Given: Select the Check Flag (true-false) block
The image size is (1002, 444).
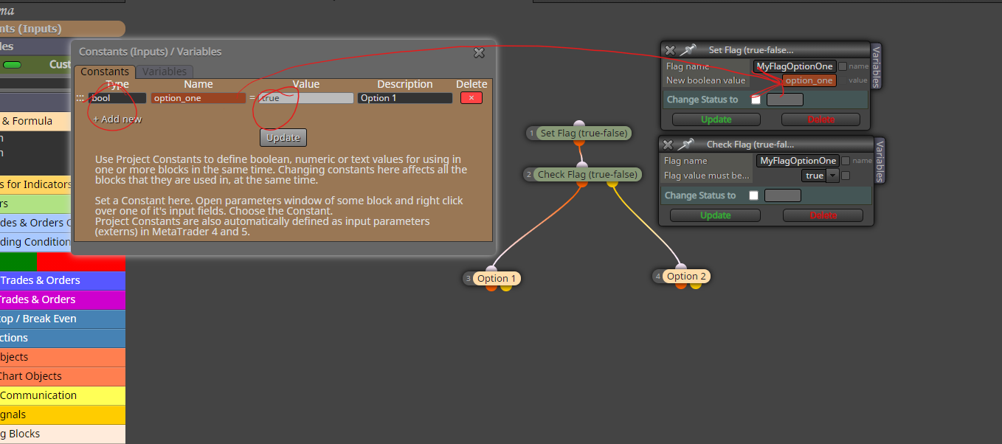Looking at the screenshot, I should click(587, 175).
